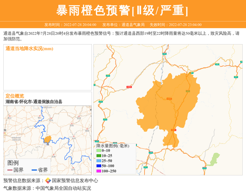Click 湖南省-怀化市-通道侗族自治县 location label

click(34, 102)
